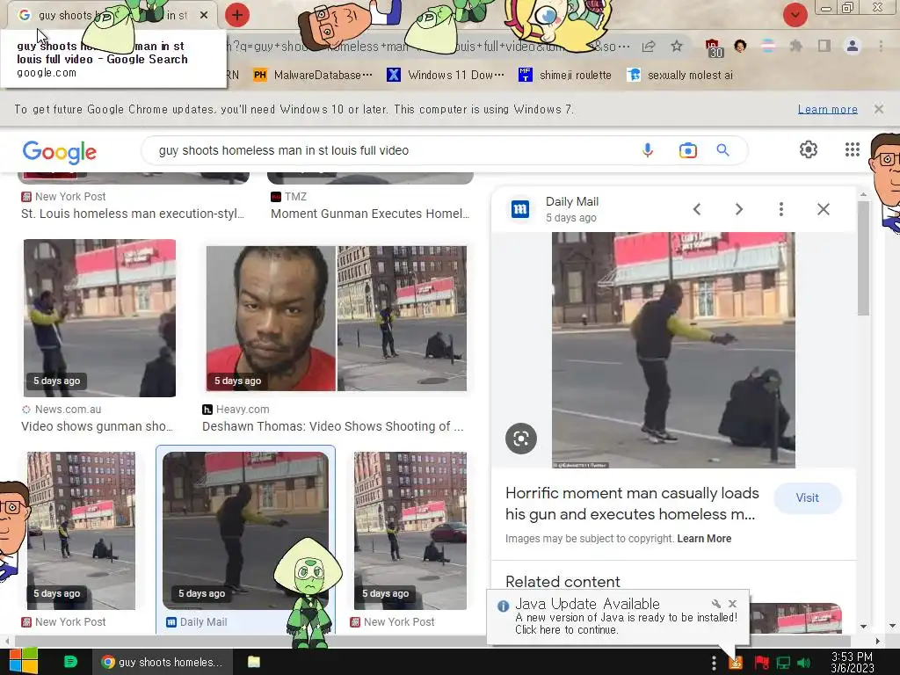Open News.com.au image thumbnail

[x=99, y=318]
